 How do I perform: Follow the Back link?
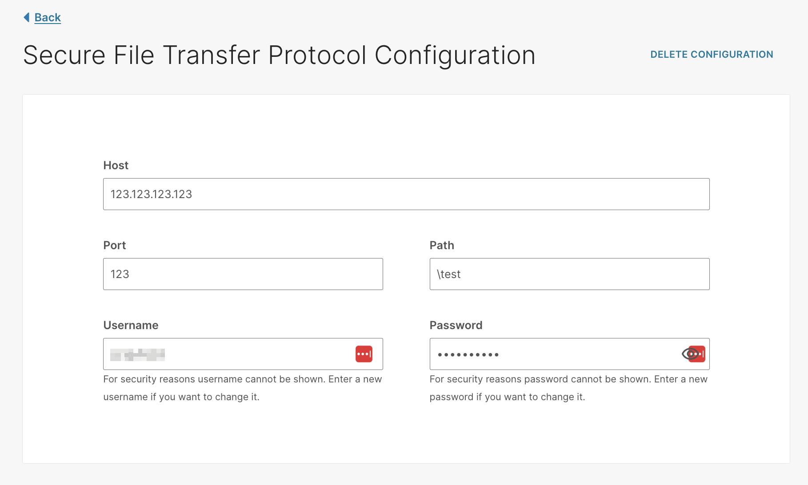[x=48, y=17]
